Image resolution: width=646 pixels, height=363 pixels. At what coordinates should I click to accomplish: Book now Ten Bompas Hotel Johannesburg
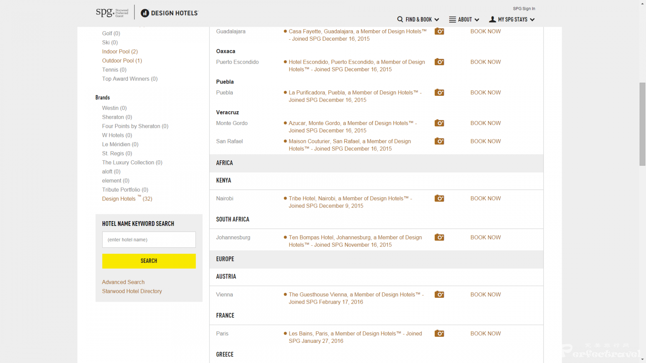(486, 237)
